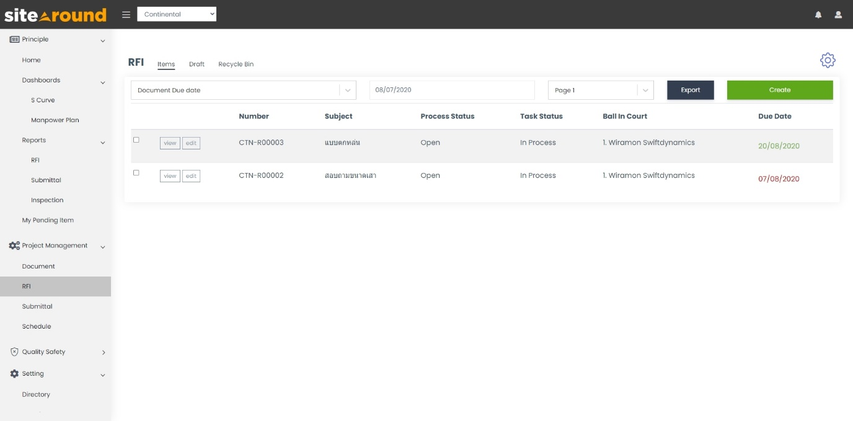Open the Recycle Bin tab
Image resolution: width=853 pixels, height=421 pixels.
(x=236, y=64)
